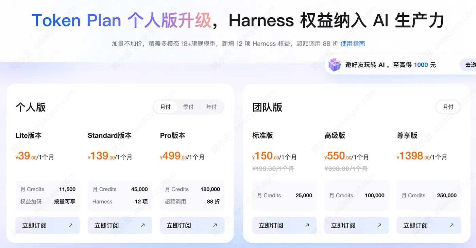Subscribe to Pro版本 with 立即订阅
Screen dimensions: 476x248
point(192,225)
